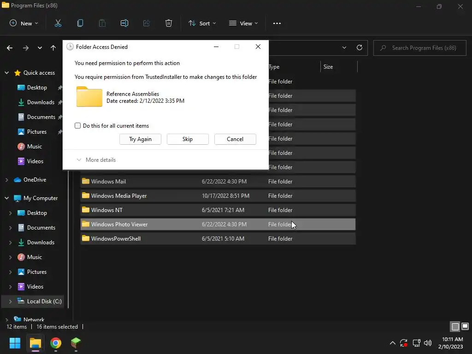Launch Google Chrome from taskbar
The image size is (472, 354).
(x=56, y=343)
